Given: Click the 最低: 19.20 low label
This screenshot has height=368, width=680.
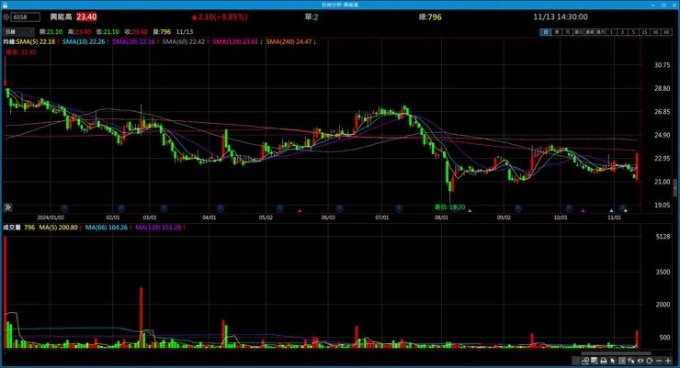Looking at the screenshot, I should (x=449, y=207).
